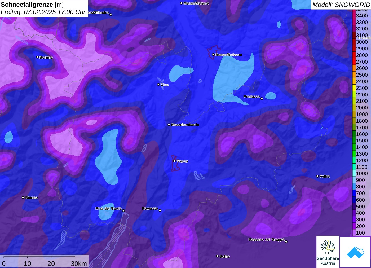Select the 100 m violet legend swatch
Viewport: 371px width, 268px height.
354,233
